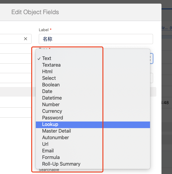Pick Password from the type list
Screen dimensions: 172x174
tap(93, 118)
